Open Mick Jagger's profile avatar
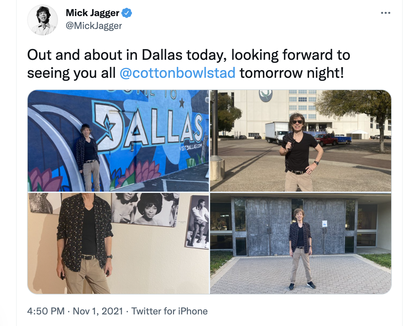Screen dimensions: 415x326 [43, 20]
